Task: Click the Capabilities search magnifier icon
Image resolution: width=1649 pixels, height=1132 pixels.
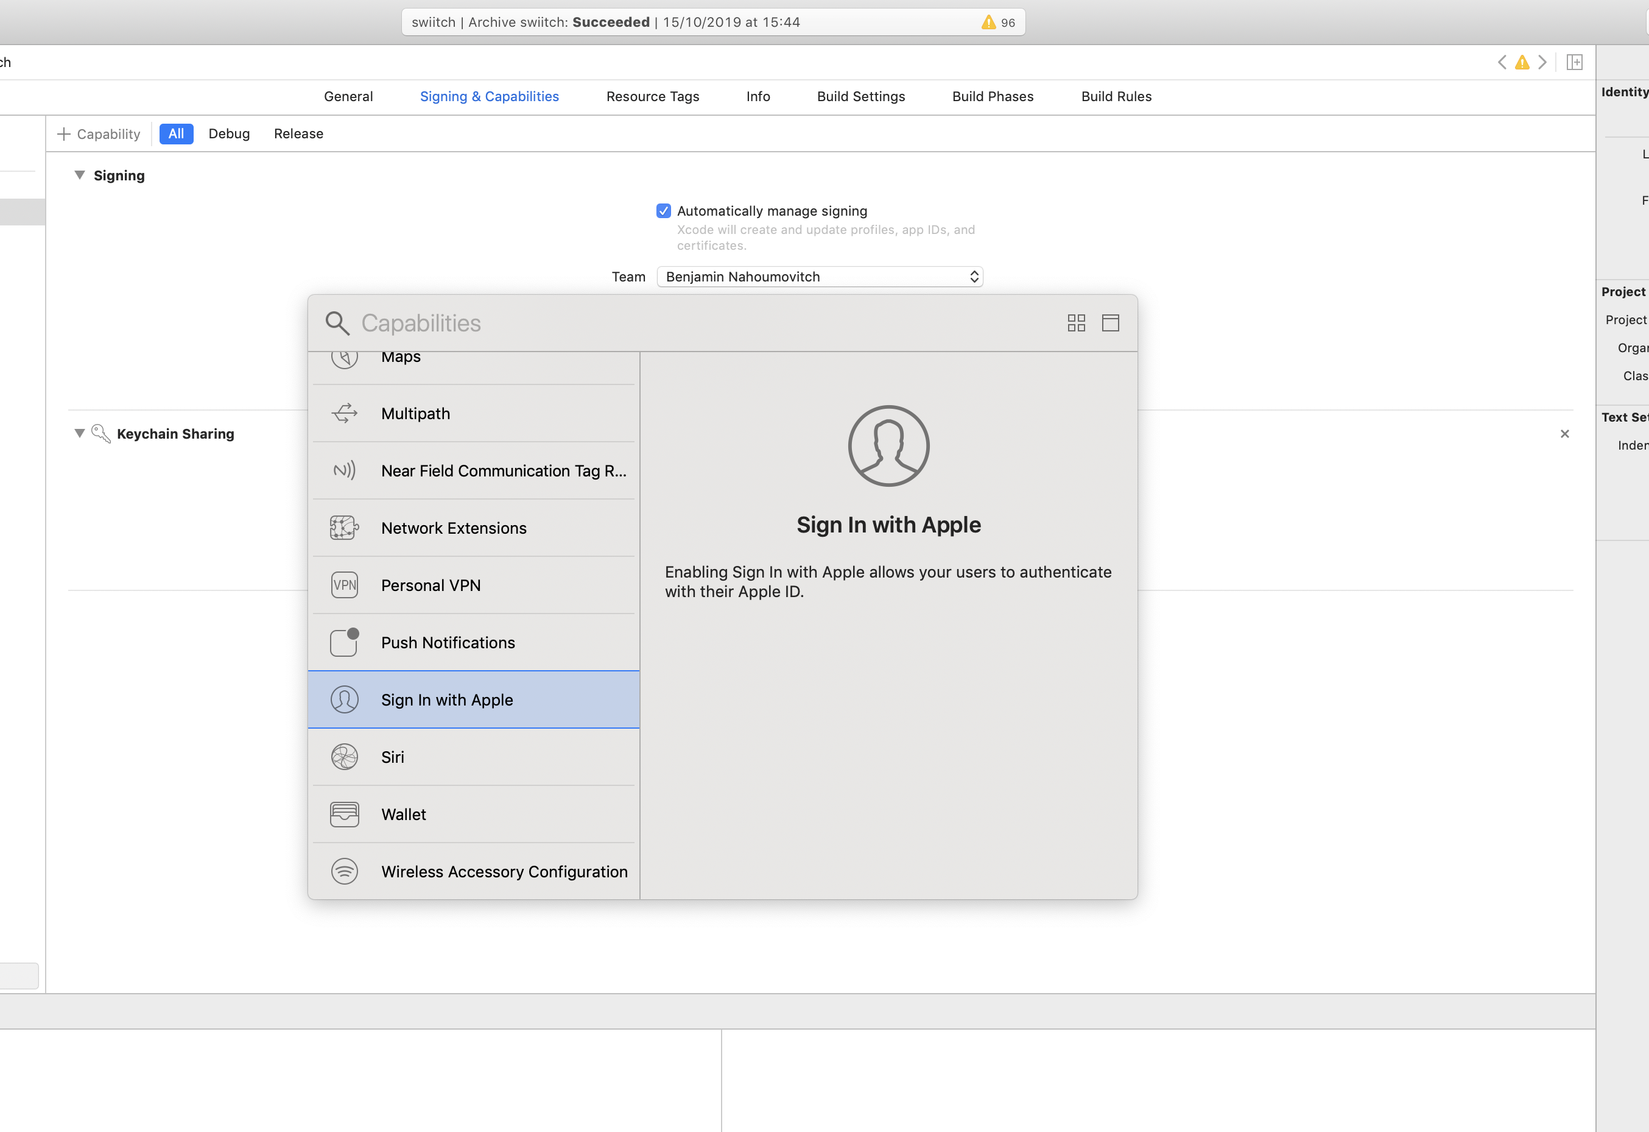Action: point(337,323)
